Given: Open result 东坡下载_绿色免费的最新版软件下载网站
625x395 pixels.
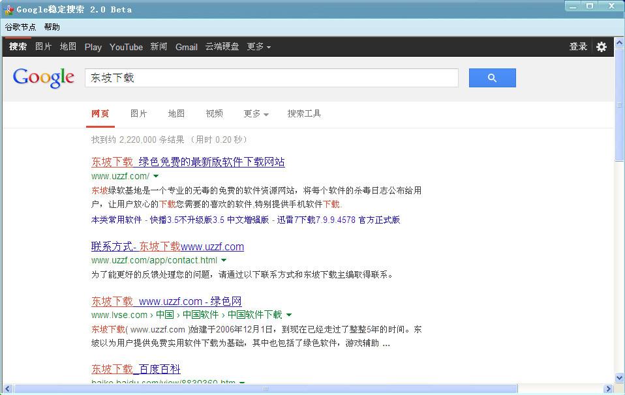Looking at the screenshot, I should point(188,162).
